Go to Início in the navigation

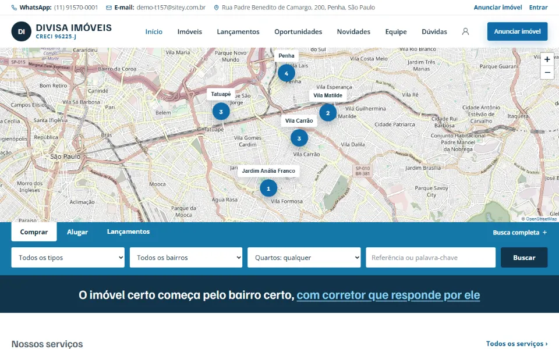(154, 31)
